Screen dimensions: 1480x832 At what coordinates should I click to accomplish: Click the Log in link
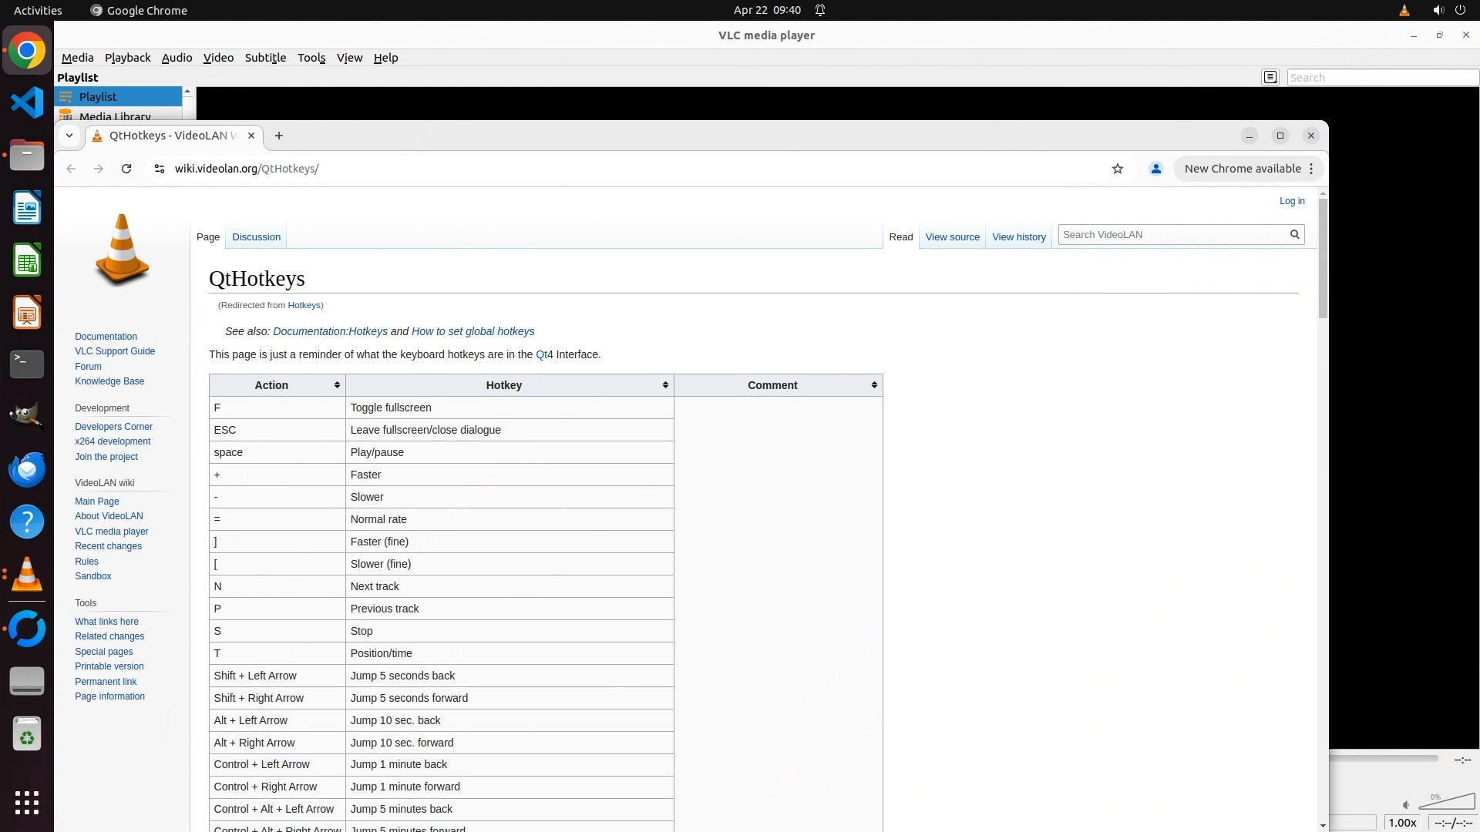(x=1292, y=201)
